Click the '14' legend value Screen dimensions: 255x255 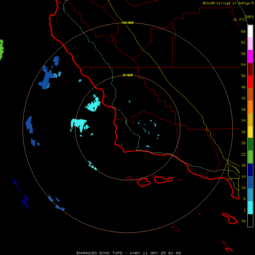[x=243, y=177]
